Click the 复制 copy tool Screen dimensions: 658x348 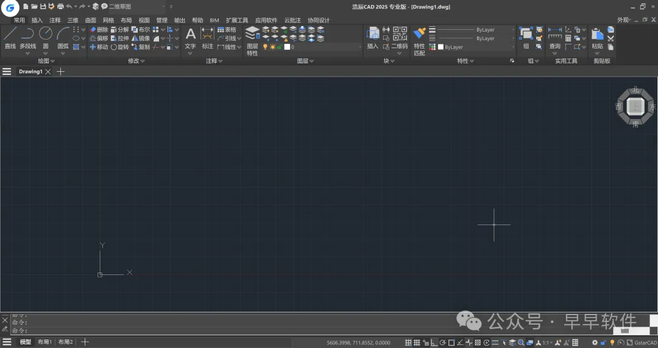(x=141, y=47)
